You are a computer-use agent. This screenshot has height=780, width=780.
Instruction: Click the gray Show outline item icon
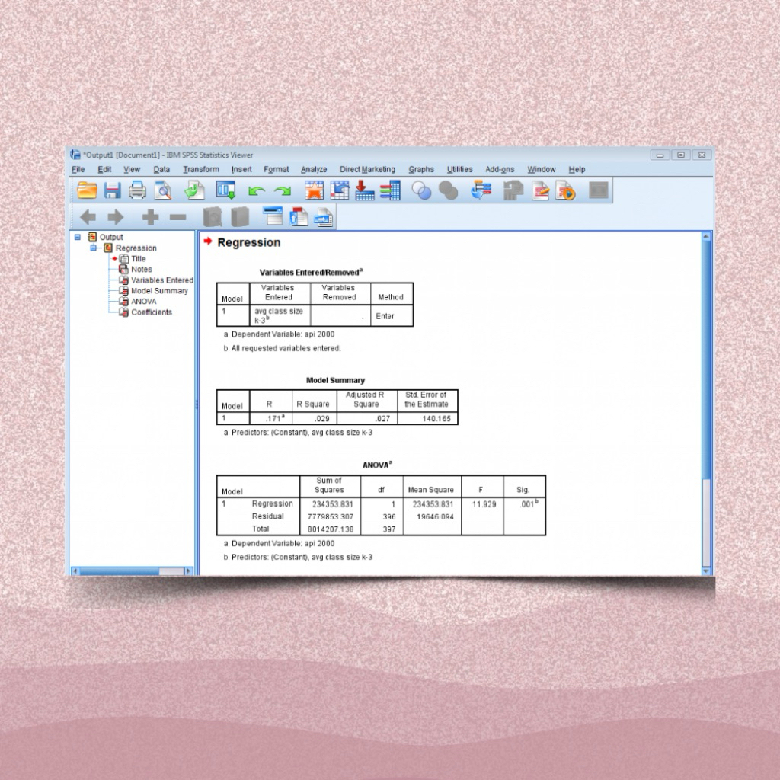pyautogui.click(x=213, y=217)
